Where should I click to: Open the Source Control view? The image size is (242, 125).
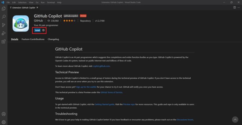pyautogui.click(x=3, y=25)
